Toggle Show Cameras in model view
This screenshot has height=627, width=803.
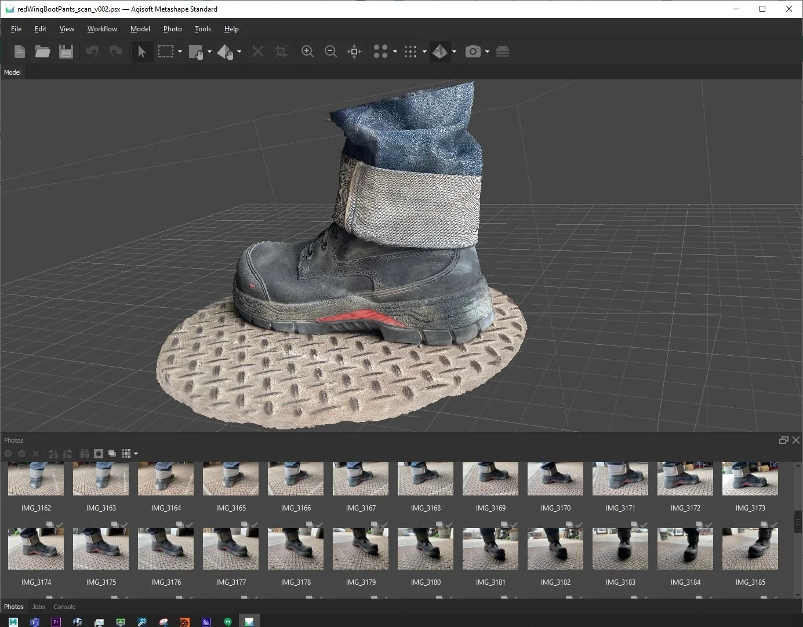pyautogui.click(x=473, y=52)
